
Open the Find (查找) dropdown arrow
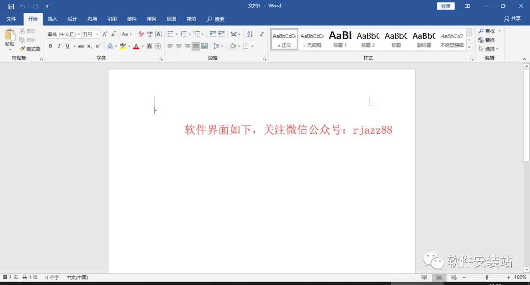pos(500,31)
